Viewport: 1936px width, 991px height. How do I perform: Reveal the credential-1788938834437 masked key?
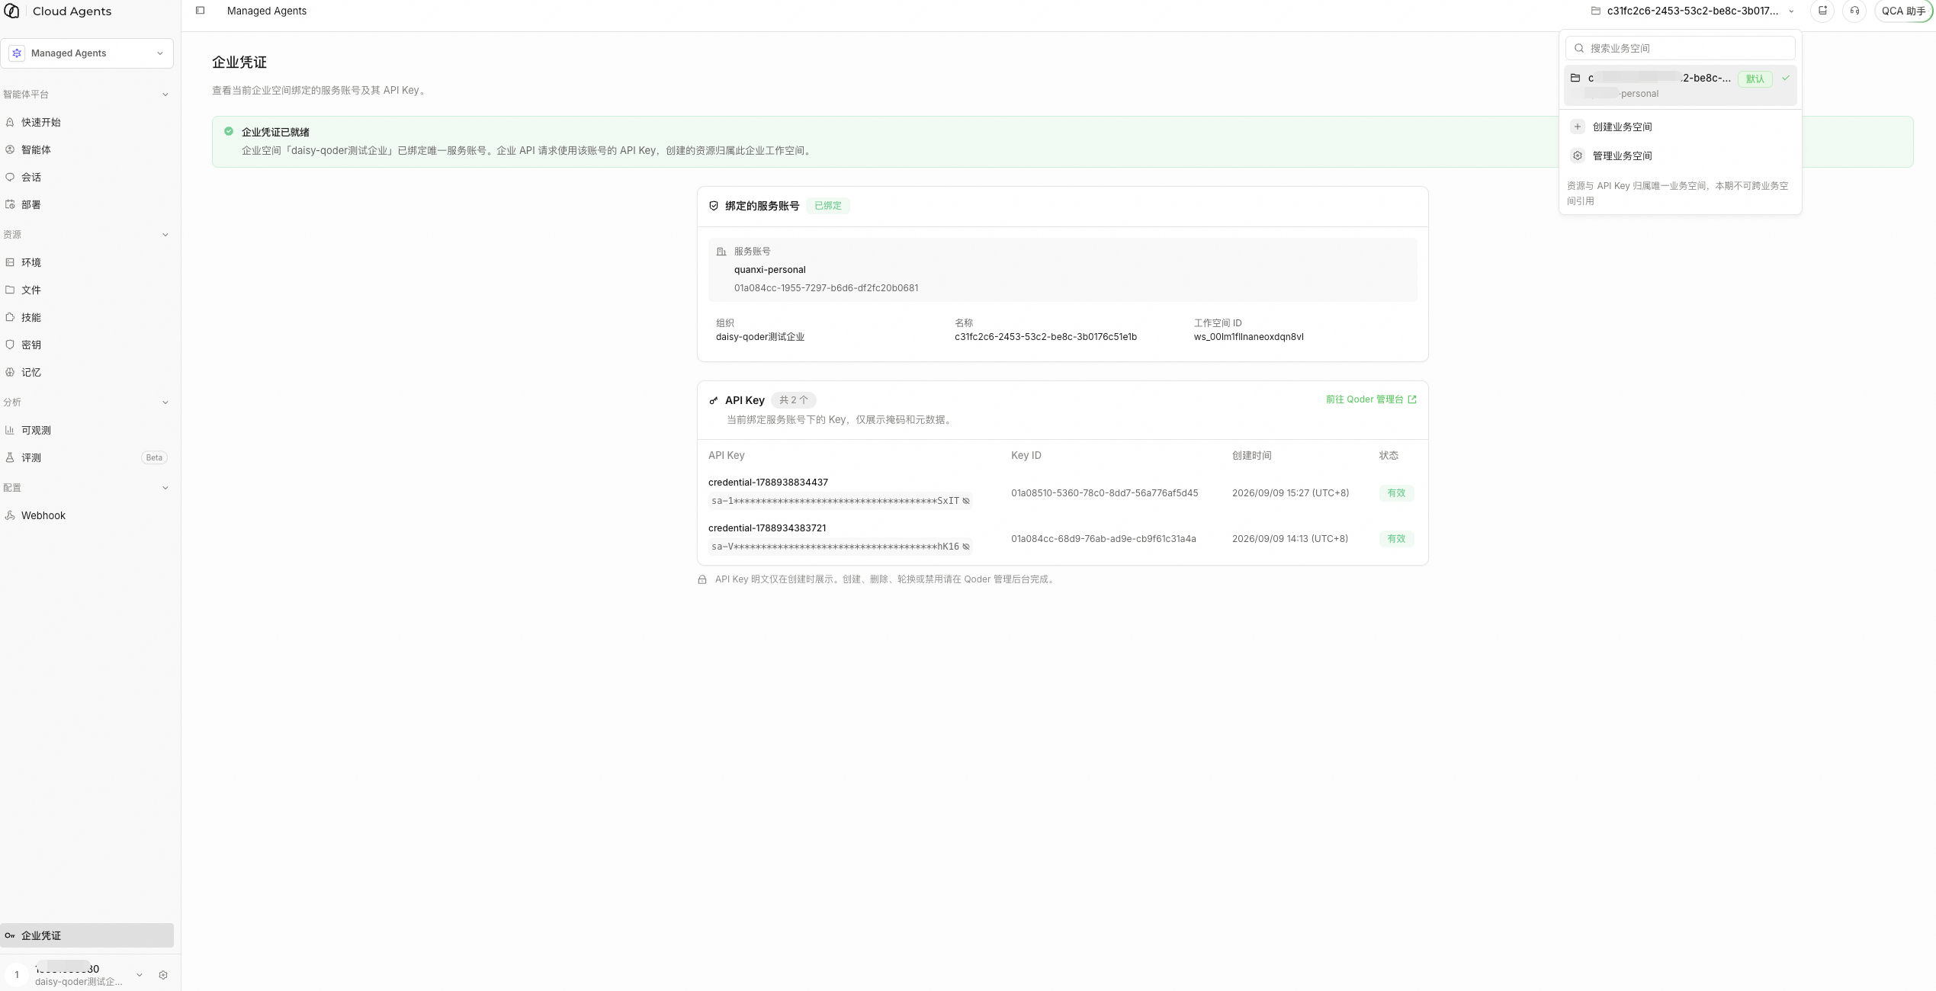point(966,501)
